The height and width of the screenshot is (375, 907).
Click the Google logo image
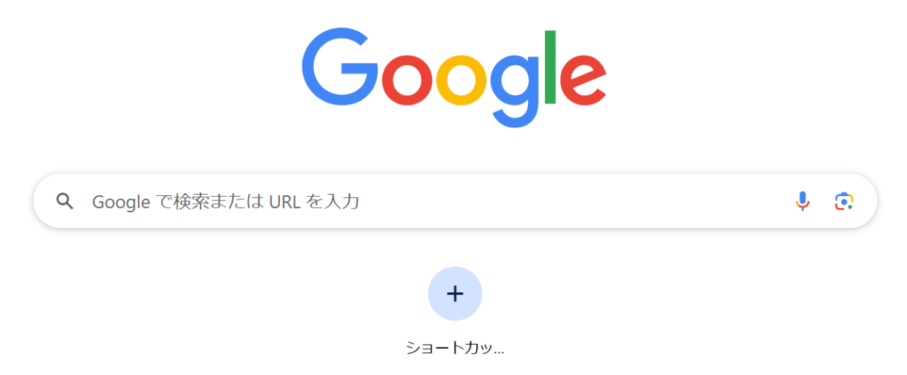tap(454, 78)
